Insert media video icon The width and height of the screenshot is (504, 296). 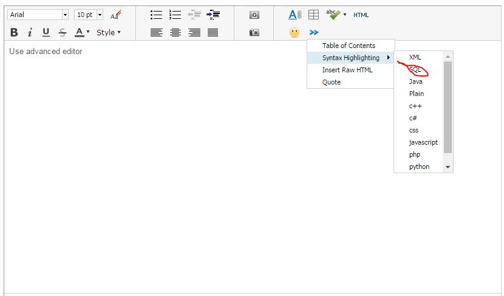point(254,15)
